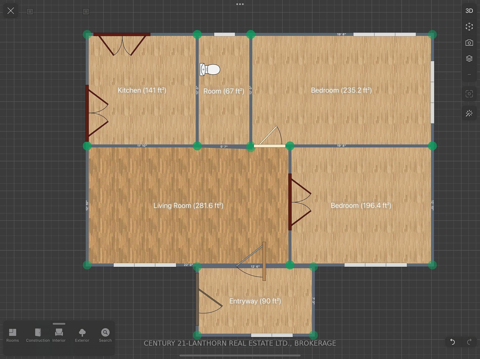The width and height of the screenshot is (480, 359).
Task: Select the top-left corner node of kitchen
Action: click(x=87, y=35)
